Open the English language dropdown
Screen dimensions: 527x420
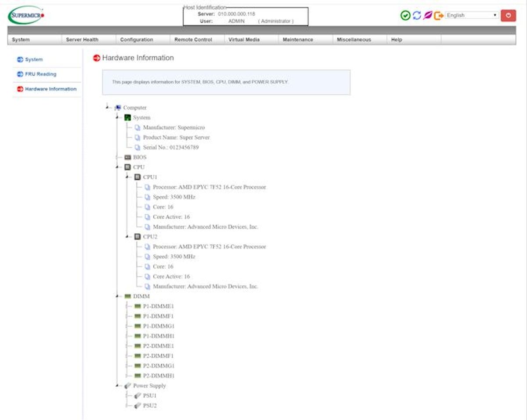tap(472, 15)
